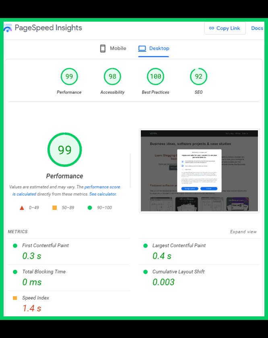The width and height of the screenshot is (268, 338).
Task: Click the Largest Contentful Paint metric label
Action: point(179,246)
